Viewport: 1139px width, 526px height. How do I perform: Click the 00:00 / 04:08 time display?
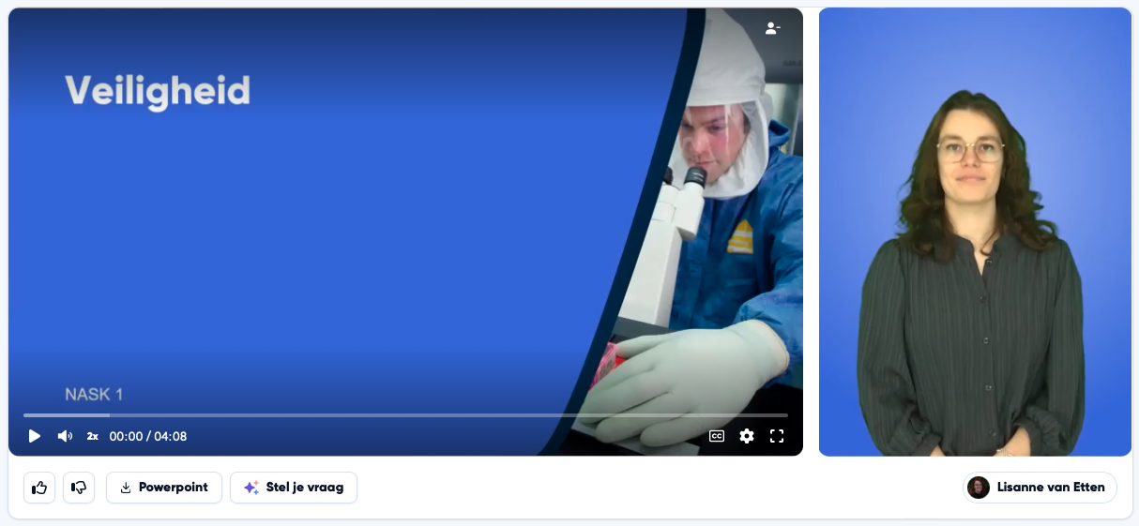click(148, 436)
